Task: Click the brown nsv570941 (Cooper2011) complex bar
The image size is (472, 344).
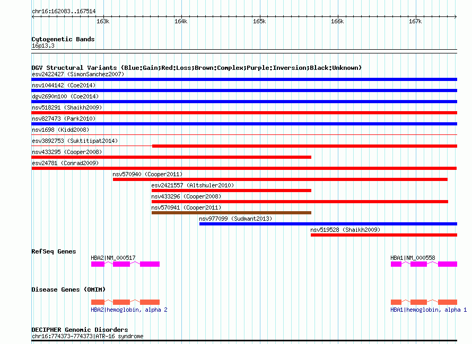Action: (x=231, y=213)
